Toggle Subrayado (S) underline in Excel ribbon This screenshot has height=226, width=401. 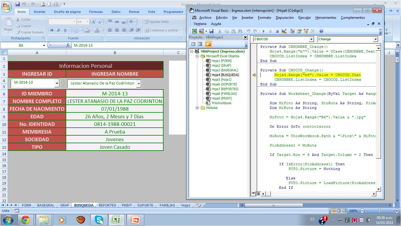coord(65,30)
